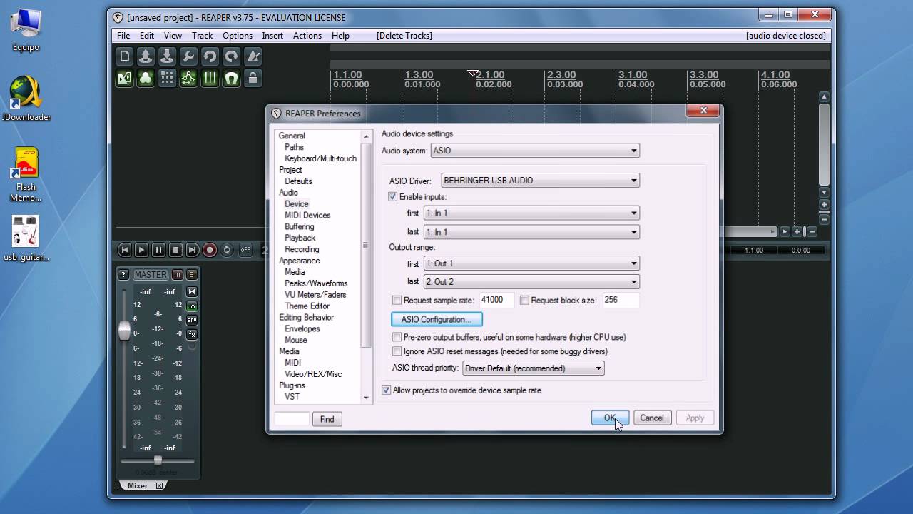Screen dimensions: 913x514
Task: Open the Audio system dropdown
Action: pyautogui.click(x=535, y=151)
